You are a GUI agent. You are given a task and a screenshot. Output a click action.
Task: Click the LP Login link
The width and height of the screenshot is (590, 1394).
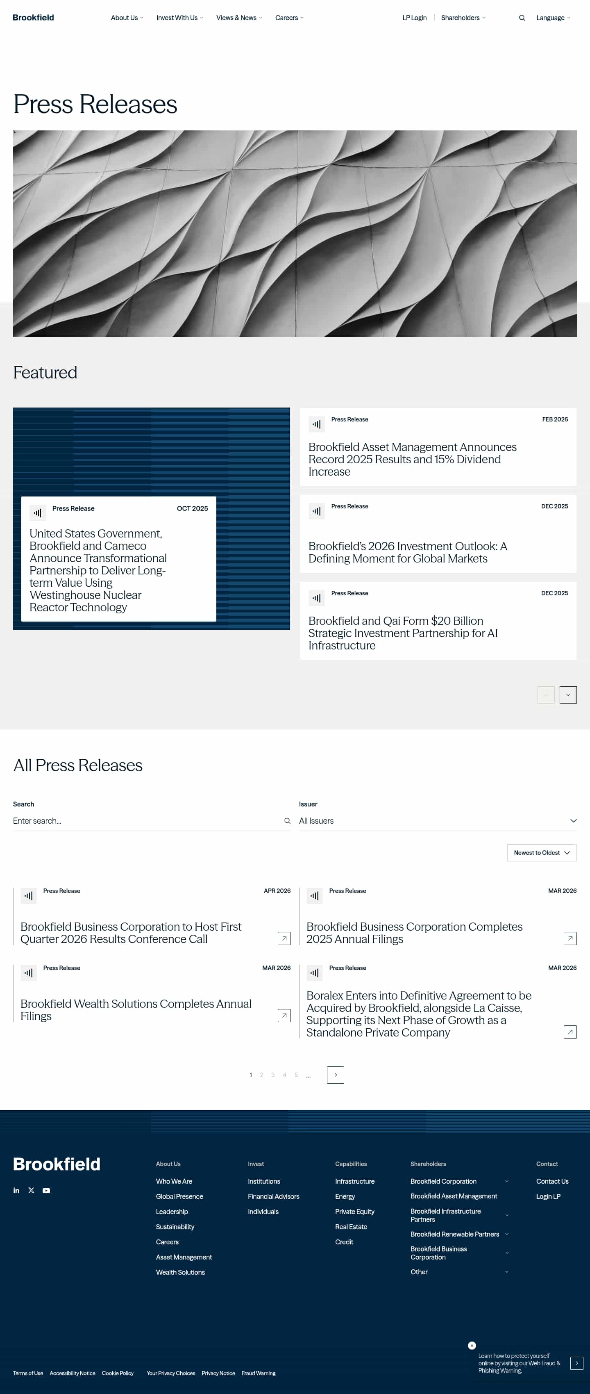click(x=414, y=18)
